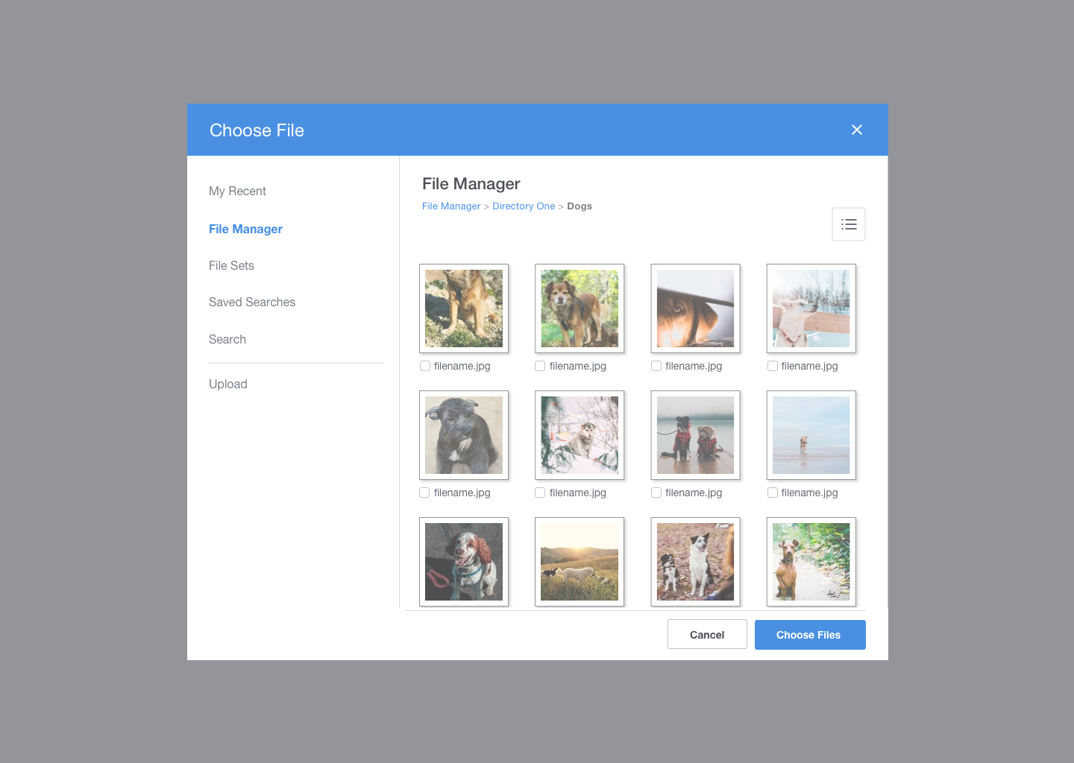Open My Recent files section
This screenshot has height=763, width=1074.
(237, 191)
